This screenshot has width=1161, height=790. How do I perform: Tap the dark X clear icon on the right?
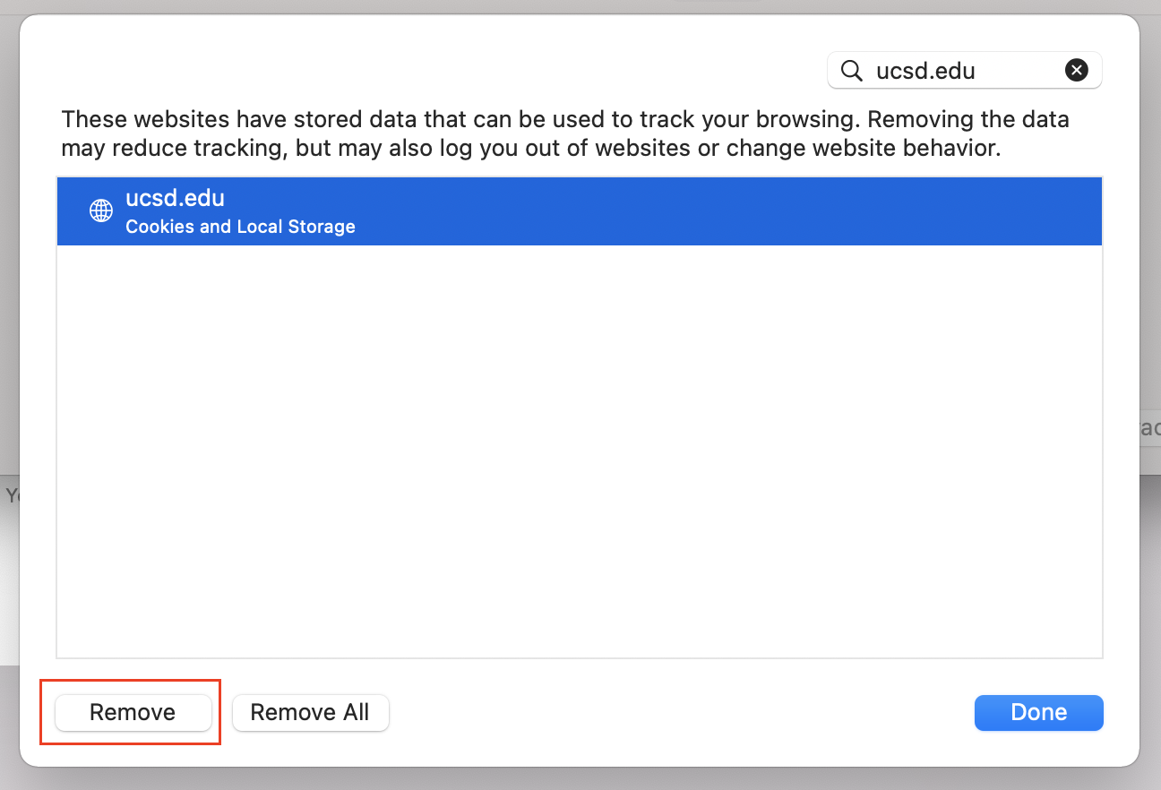tap(1077, 70)
